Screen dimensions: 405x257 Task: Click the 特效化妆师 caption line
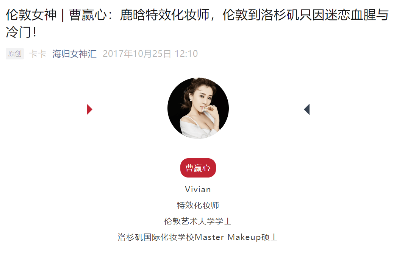tap(198, 206)
